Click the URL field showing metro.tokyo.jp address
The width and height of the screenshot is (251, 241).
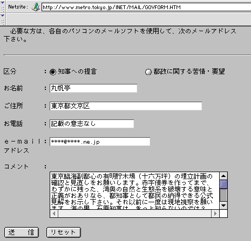(x=146, y=8)
